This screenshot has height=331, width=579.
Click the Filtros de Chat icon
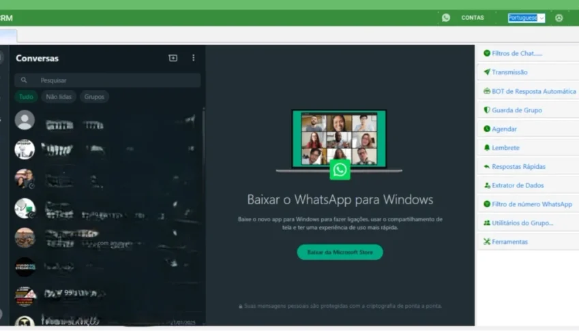coord(487,53)
